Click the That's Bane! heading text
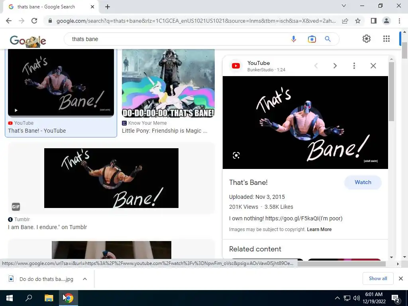 tap(248, 182)
